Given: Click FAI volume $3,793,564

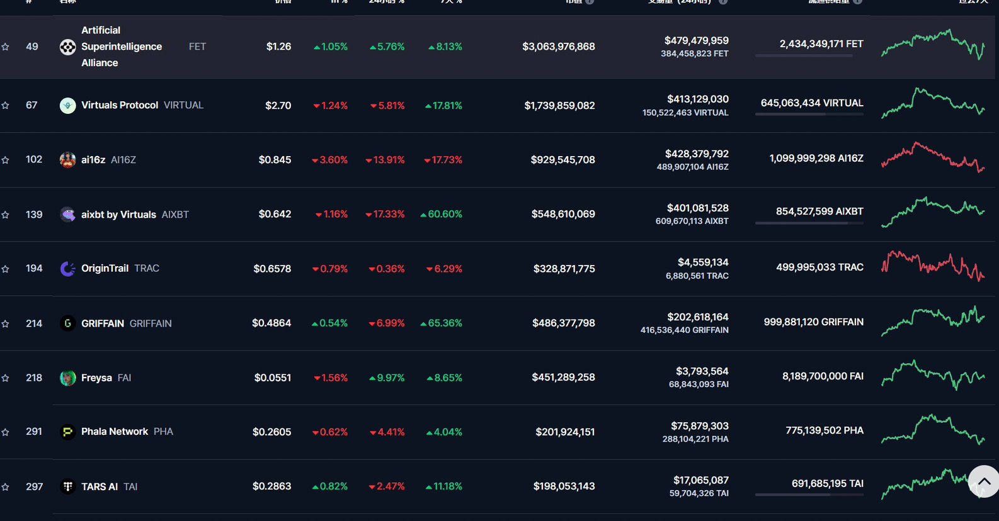Looking at the screenshot, I should 702,371.
